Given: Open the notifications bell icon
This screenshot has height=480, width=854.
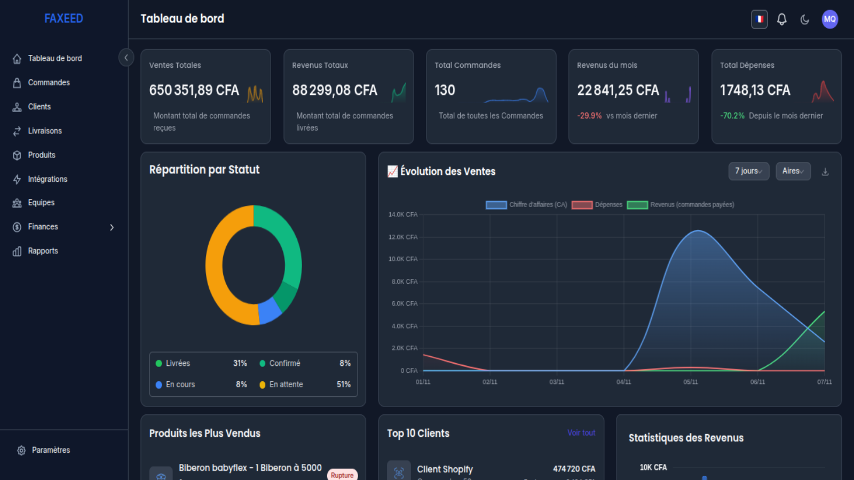Looking at the screenshot, I should (x=781, y=20).
